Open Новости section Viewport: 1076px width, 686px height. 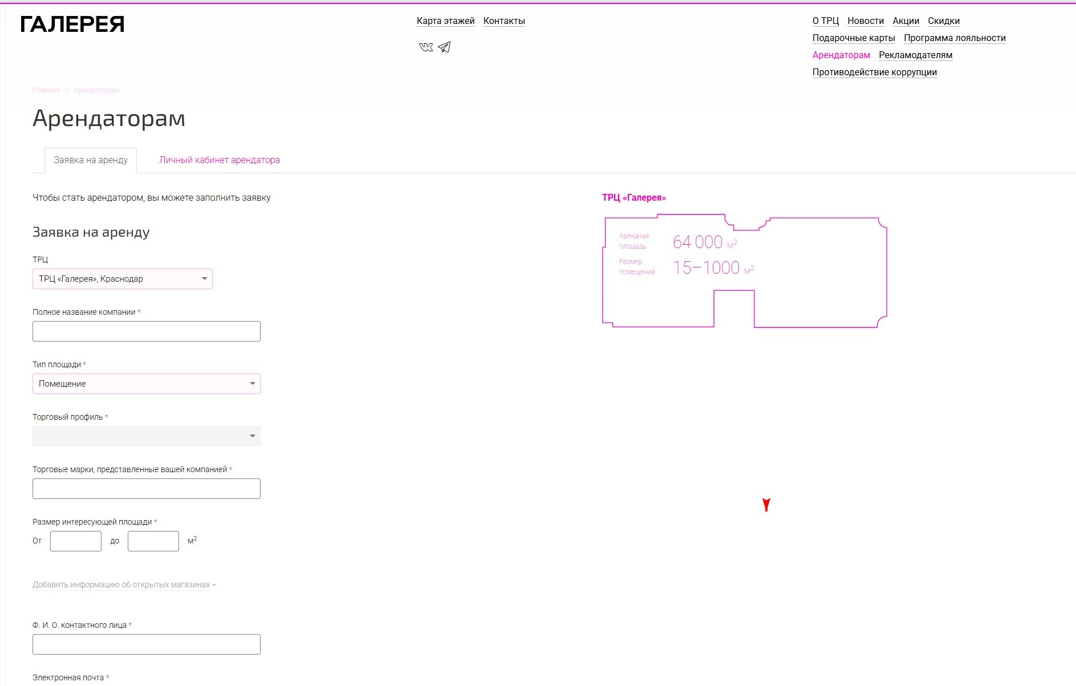pos(866,21)
